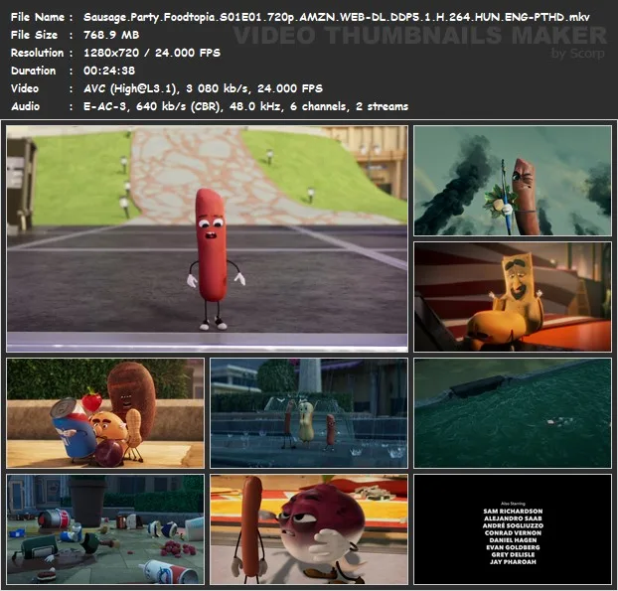618x591 pixels.
Task: Click the rainy fountain scene thumbnail
Action: click(x=309, y=413)
